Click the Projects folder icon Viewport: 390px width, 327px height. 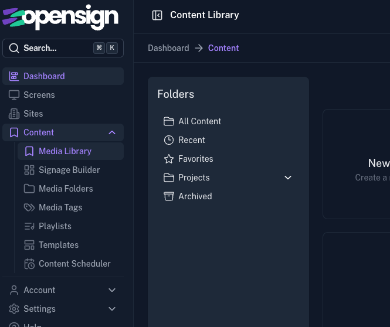click(x=169, y=178)
